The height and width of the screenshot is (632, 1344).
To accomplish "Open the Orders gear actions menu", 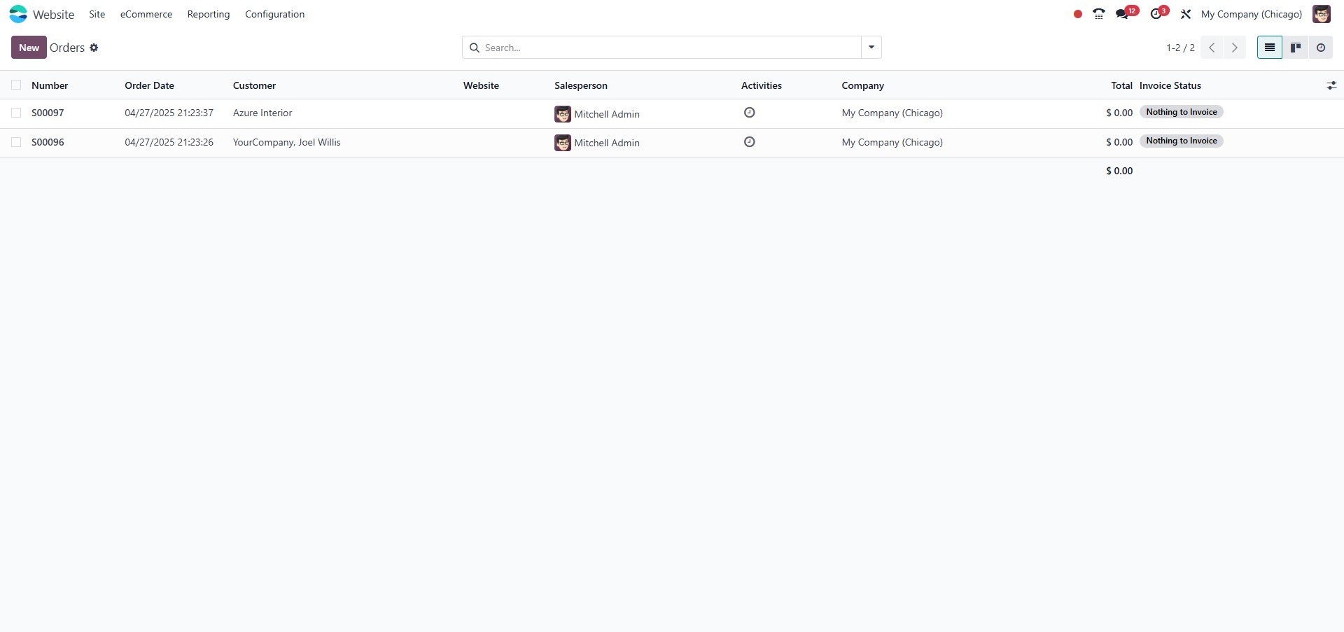I will click(94, 48).
